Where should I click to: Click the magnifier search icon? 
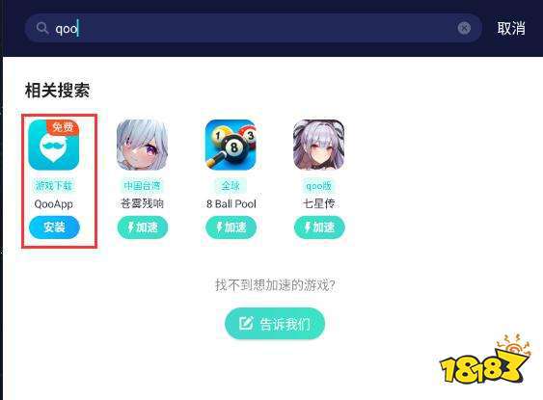42,28
